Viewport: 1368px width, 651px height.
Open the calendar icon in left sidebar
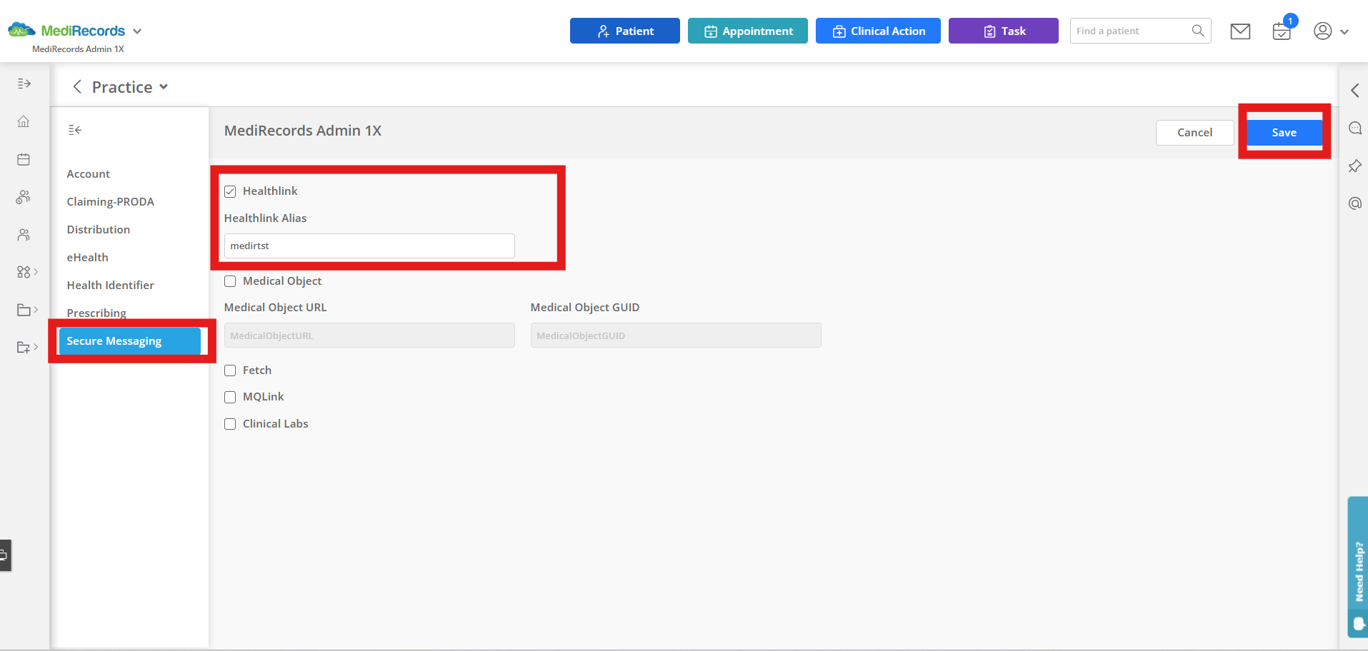coord(24,159)
